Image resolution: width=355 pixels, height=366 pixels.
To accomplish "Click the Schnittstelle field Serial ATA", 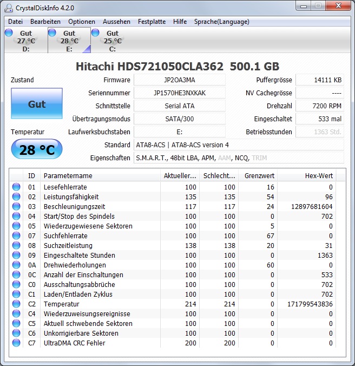I will [180, 106].
